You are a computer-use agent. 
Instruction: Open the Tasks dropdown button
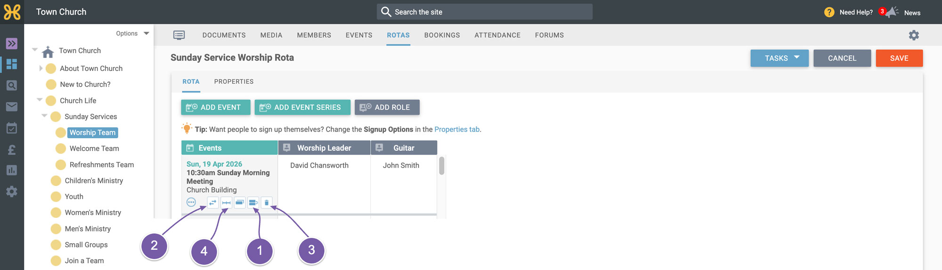(780, 58)
